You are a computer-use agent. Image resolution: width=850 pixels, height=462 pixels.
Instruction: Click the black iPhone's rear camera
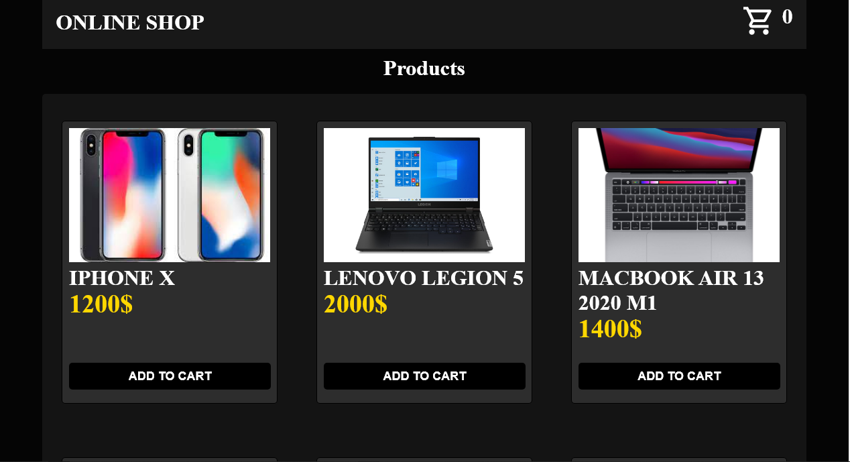coord(91,146)
